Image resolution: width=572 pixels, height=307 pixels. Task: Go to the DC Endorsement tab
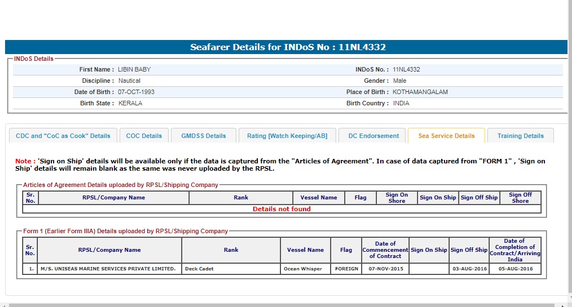click(x=373, y=136)
